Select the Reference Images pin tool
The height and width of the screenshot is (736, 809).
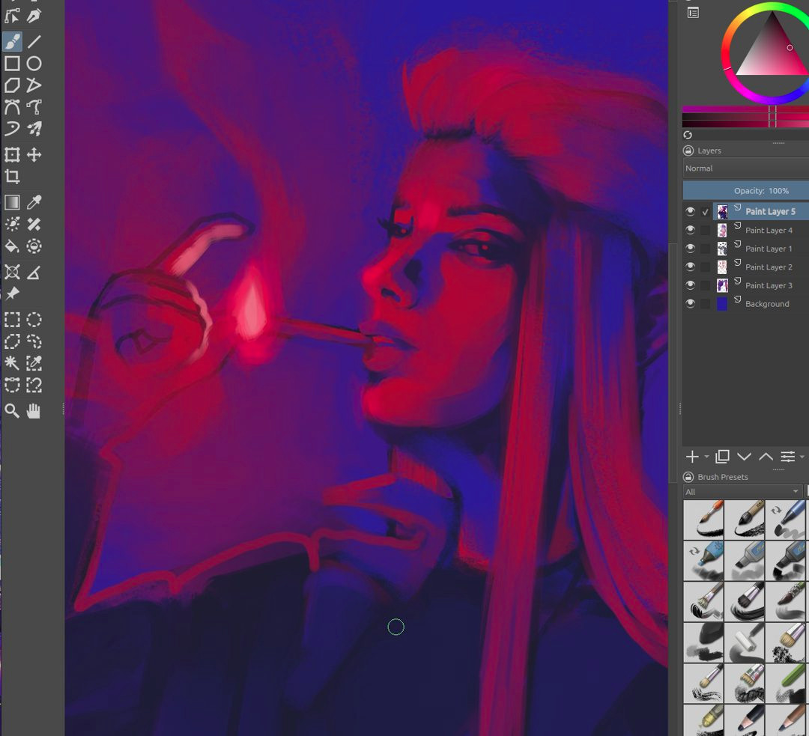[13, 294]
